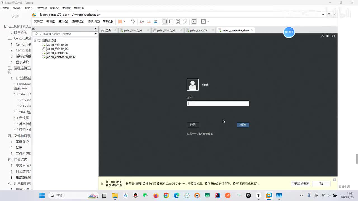The width and height of the screenshot is (358, 201).
Task: Click the CentOS volume speaker icon
Action: [328, 36]
